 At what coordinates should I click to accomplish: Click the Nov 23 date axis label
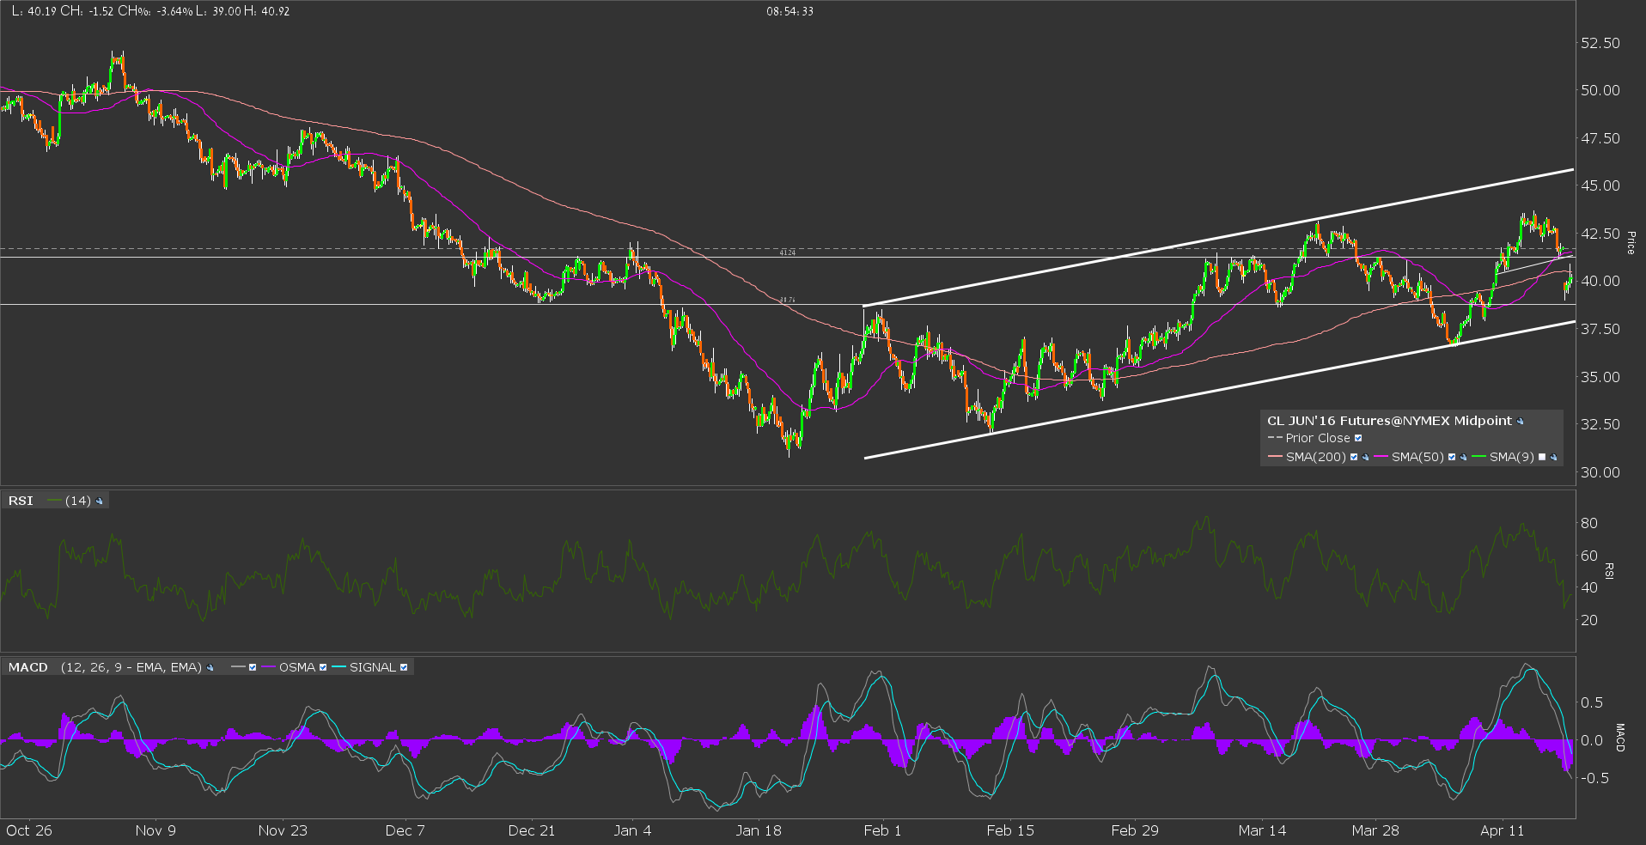click(283, 831)
